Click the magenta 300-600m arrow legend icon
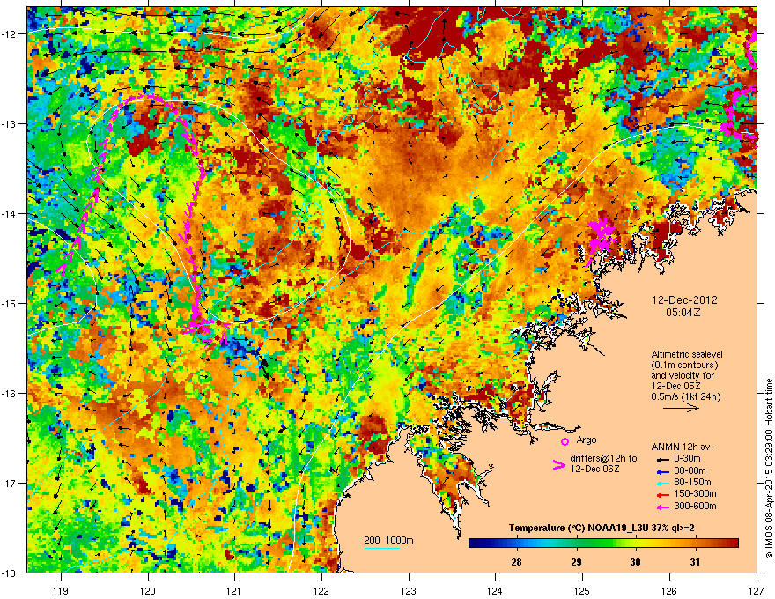 coord(662,507)
